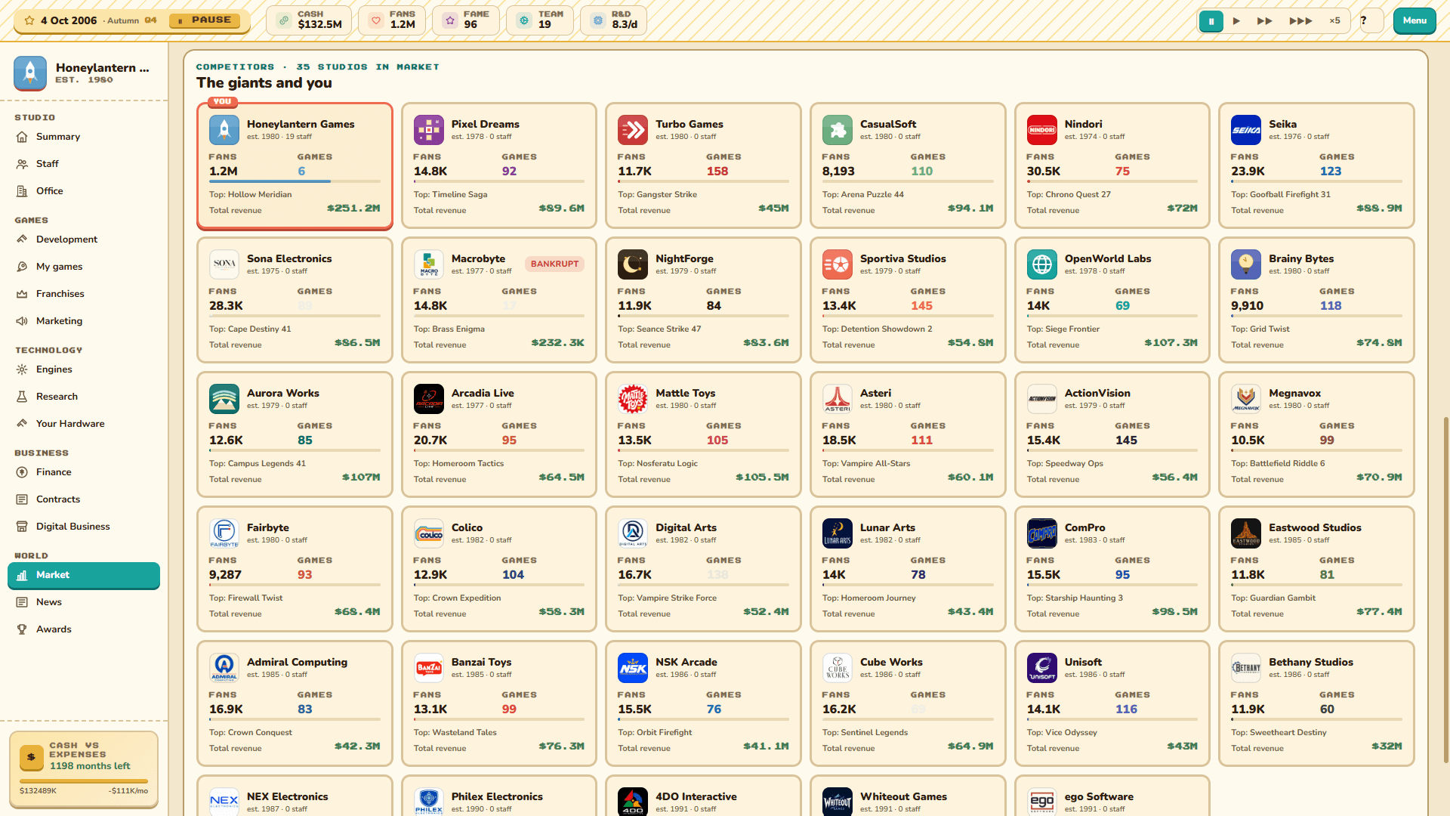Click the Eastwood Studios logo
The image size is (1450, 816).
[x=1246, y=533]
